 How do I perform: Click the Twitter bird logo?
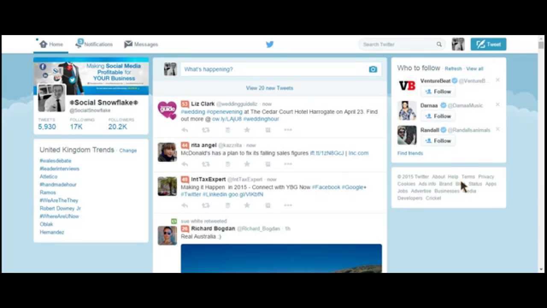pos(270,44)
